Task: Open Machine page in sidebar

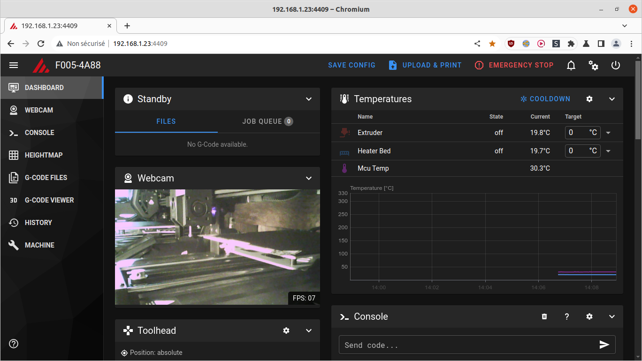Action: [x=52, y=245]
